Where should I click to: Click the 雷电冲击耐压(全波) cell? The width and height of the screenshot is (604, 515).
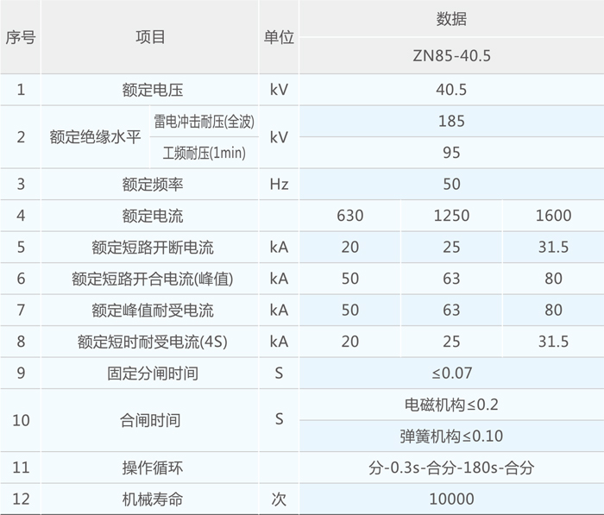tap(204, 121)
